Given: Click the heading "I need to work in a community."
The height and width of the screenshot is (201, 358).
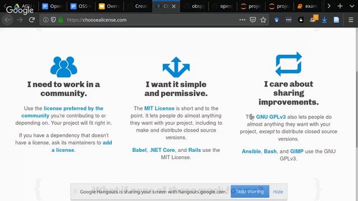Looking at the screenshot, I should (x=64, y=89).
